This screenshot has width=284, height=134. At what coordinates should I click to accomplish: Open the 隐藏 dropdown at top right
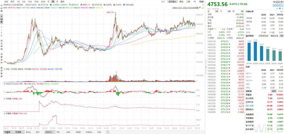(201, 2)
